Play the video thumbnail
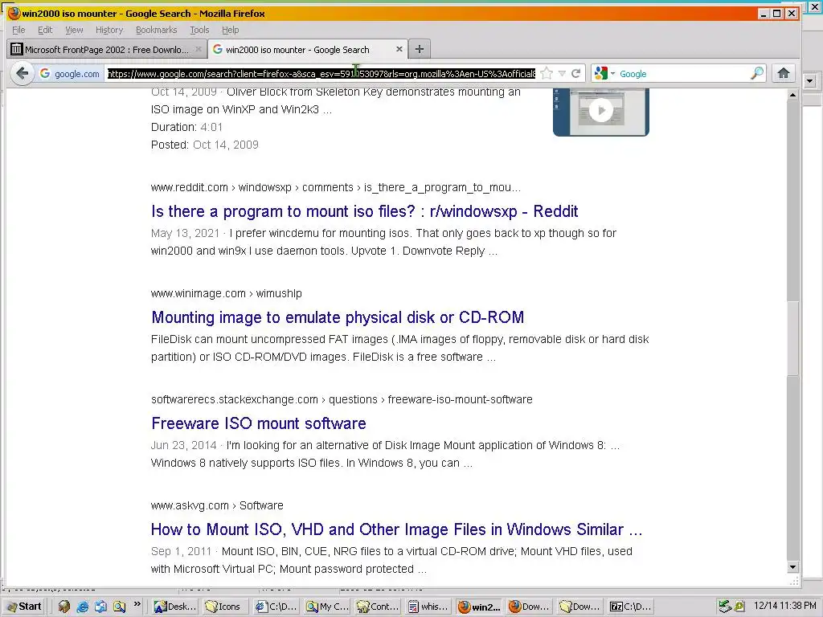823x617 pixels. click(601, 111)
